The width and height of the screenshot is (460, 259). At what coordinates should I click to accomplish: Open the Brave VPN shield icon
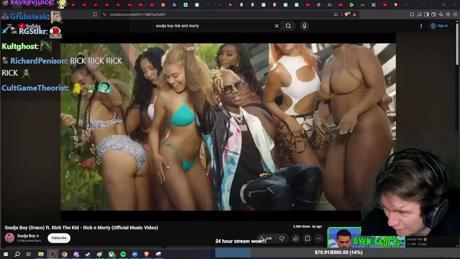(448, 14)
